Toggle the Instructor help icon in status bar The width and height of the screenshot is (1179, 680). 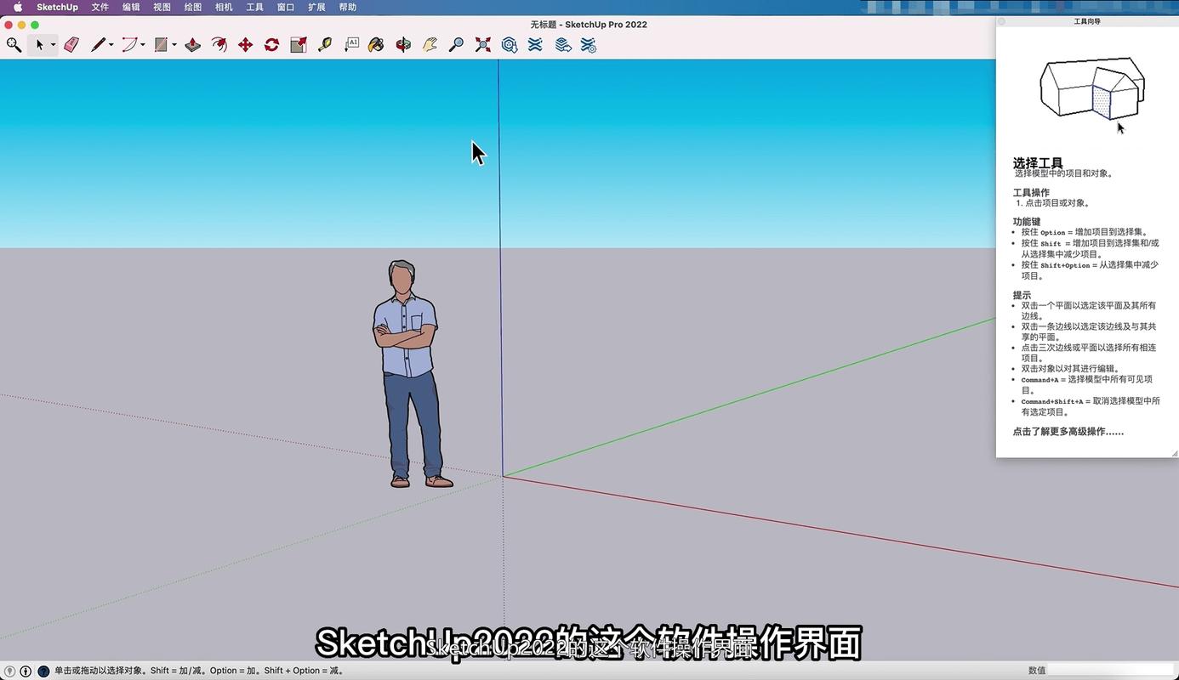pyautogui.click(x=43, y=671)
